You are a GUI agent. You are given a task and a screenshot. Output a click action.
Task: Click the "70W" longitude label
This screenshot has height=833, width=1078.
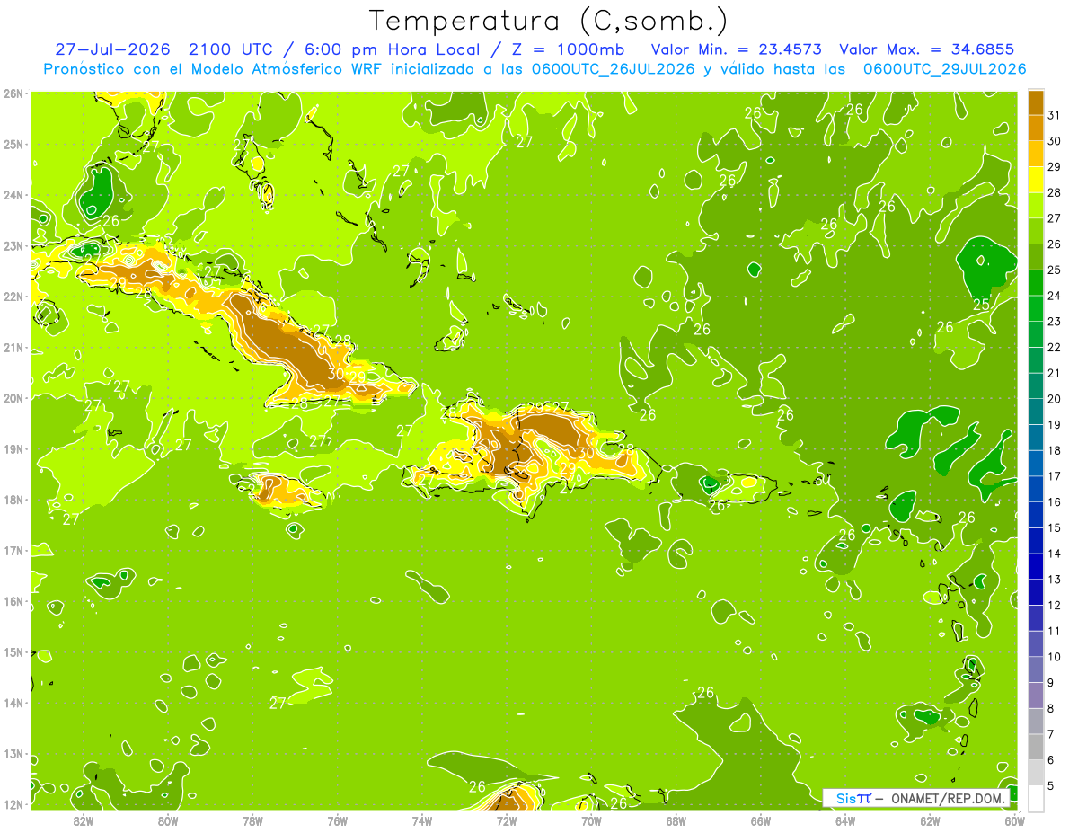[x=591, y=820]
